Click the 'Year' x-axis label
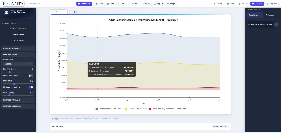The width and height of the screenshot is (281, 133). tap(143, 104)
